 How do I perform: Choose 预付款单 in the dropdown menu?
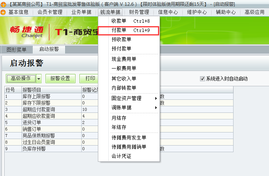click(129, 49)
